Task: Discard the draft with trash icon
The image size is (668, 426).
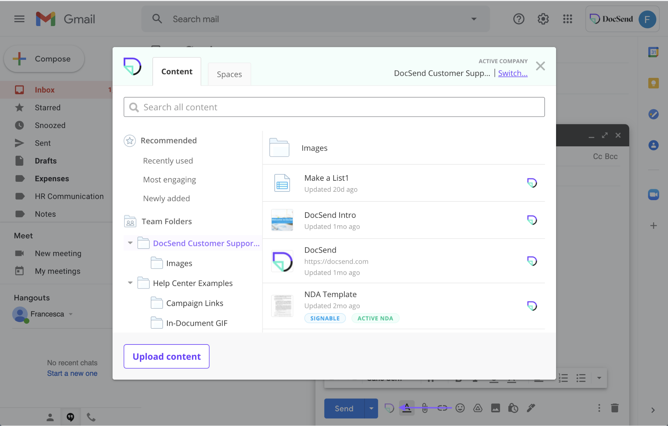Action: [x=615, y=408]
